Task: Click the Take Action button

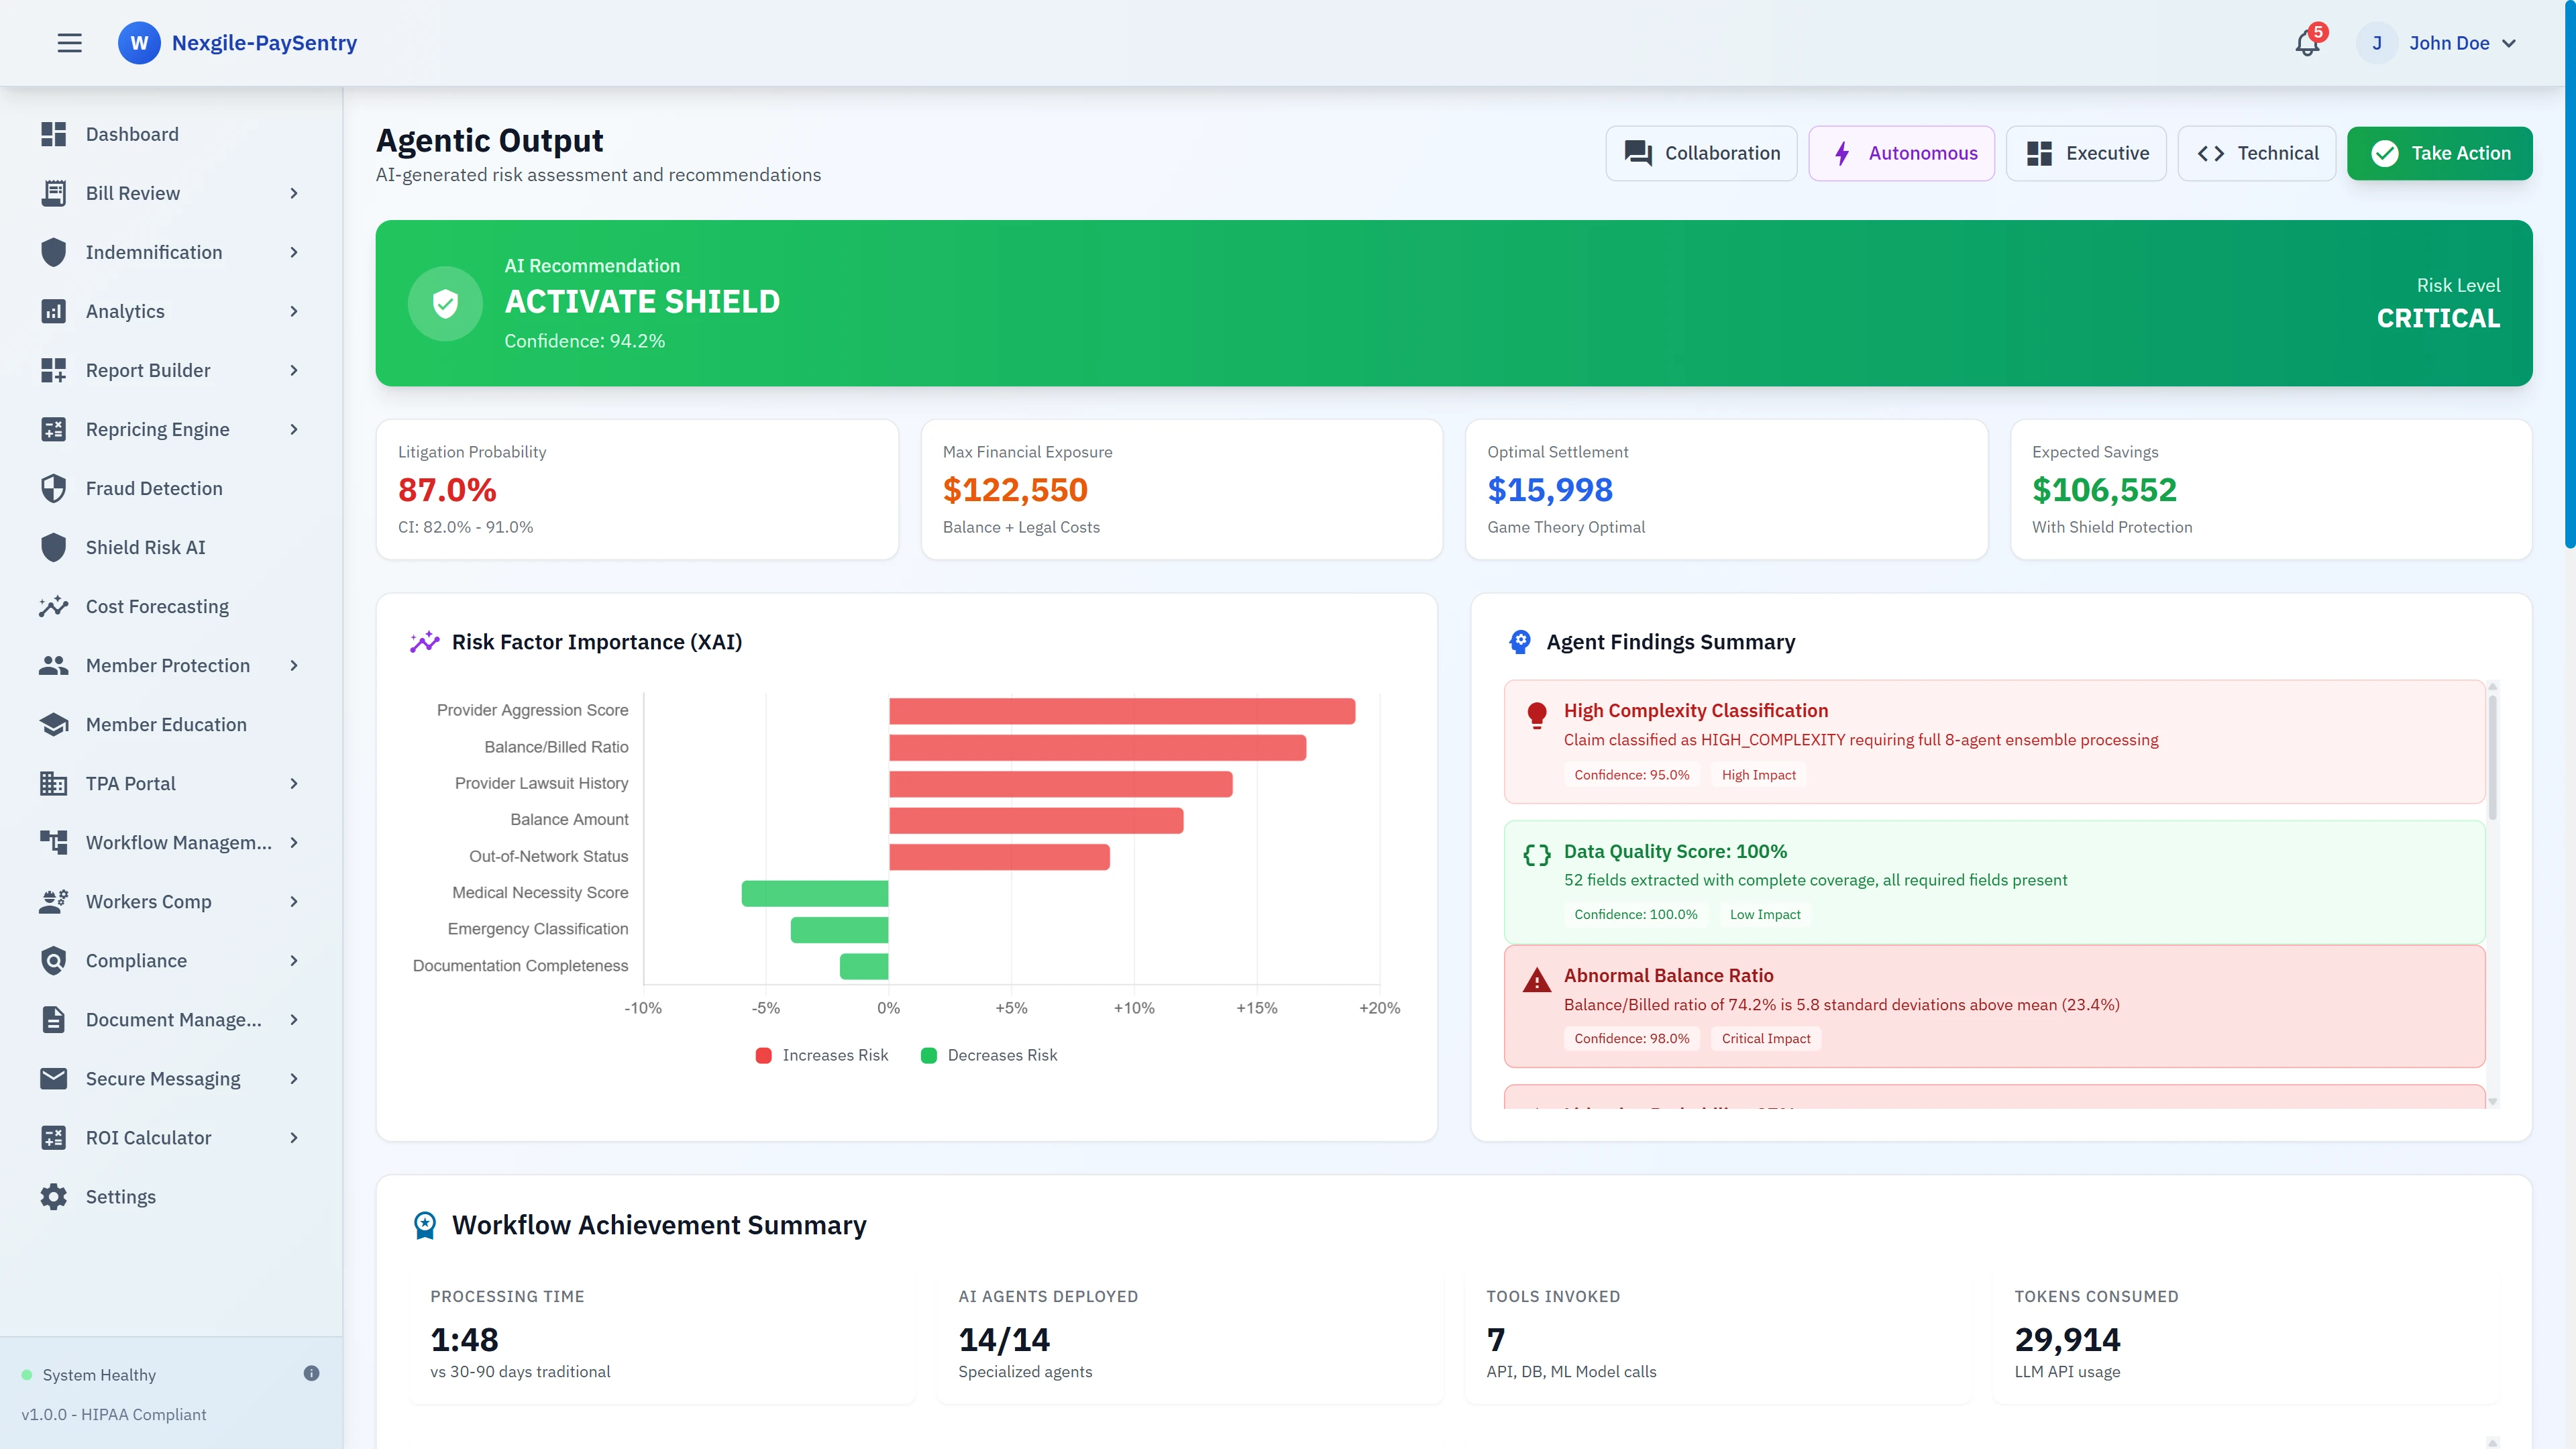Action: [x=2440, y=153]
